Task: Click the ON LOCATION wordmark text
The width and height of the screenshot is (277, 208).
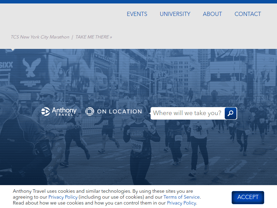Action: click(119, 112)
